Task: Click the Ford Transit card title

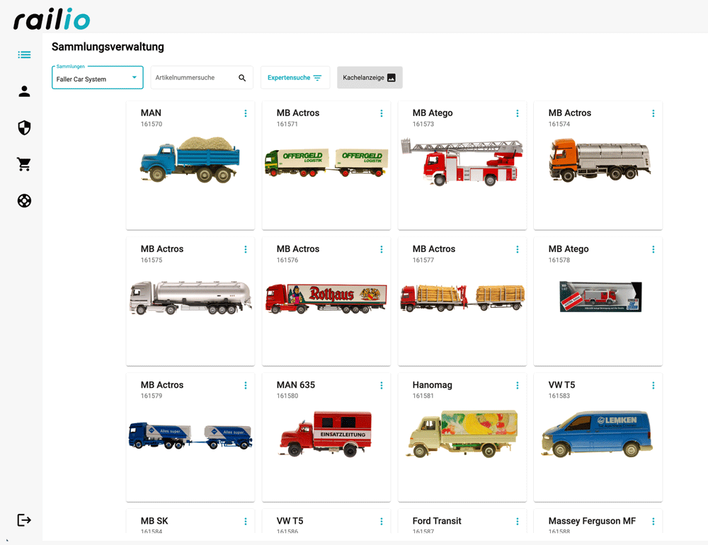Action: [437, 521]
